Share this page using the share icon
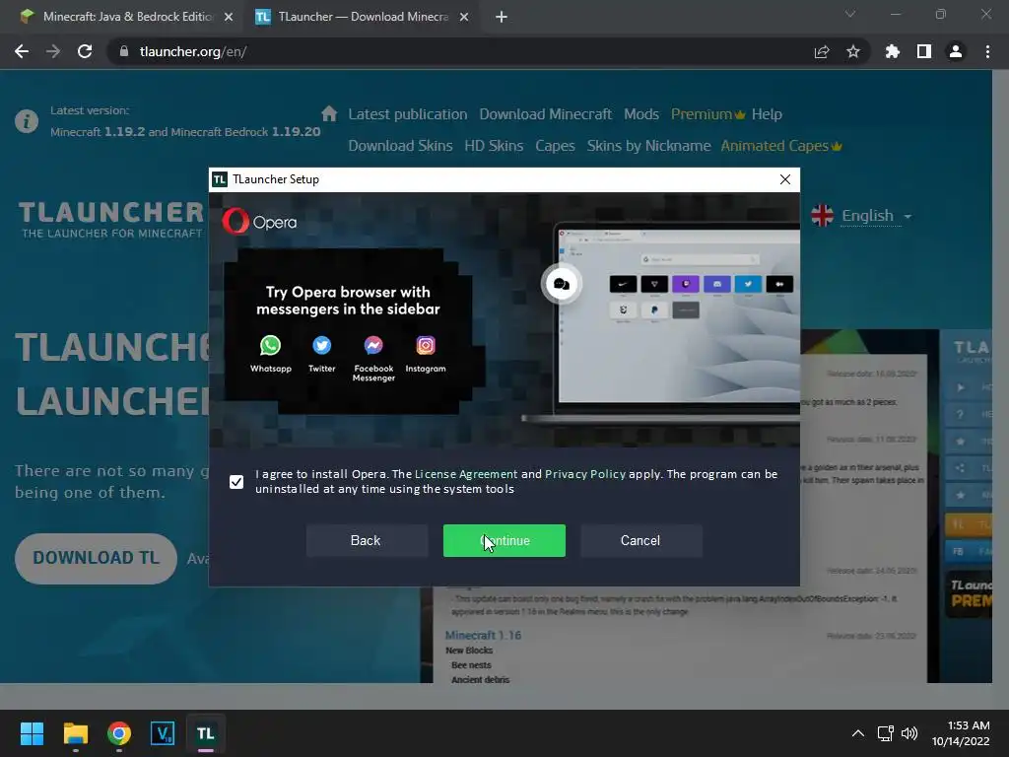This screenshot has width=1009, height=757. click(822, 51)
